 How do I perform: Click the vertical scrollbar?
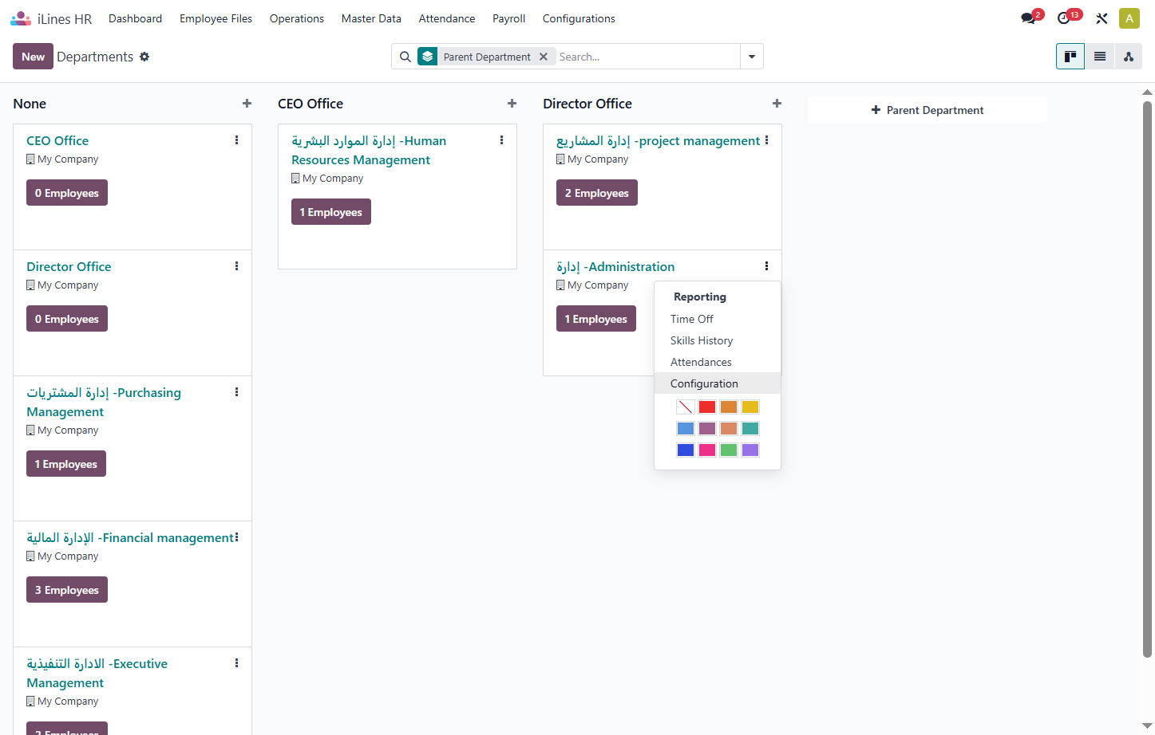coord(1148,379)
